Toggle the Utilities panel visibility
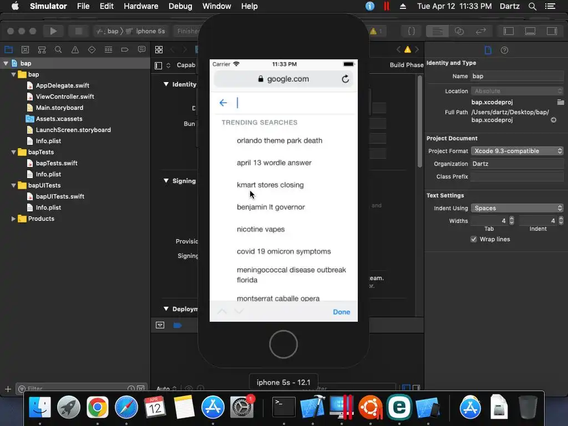 pyautogui.click(x=552, y=31)
